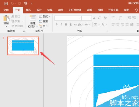Click the Redo icon in quick access
This screenshot has height=107, width=139.
19,4
